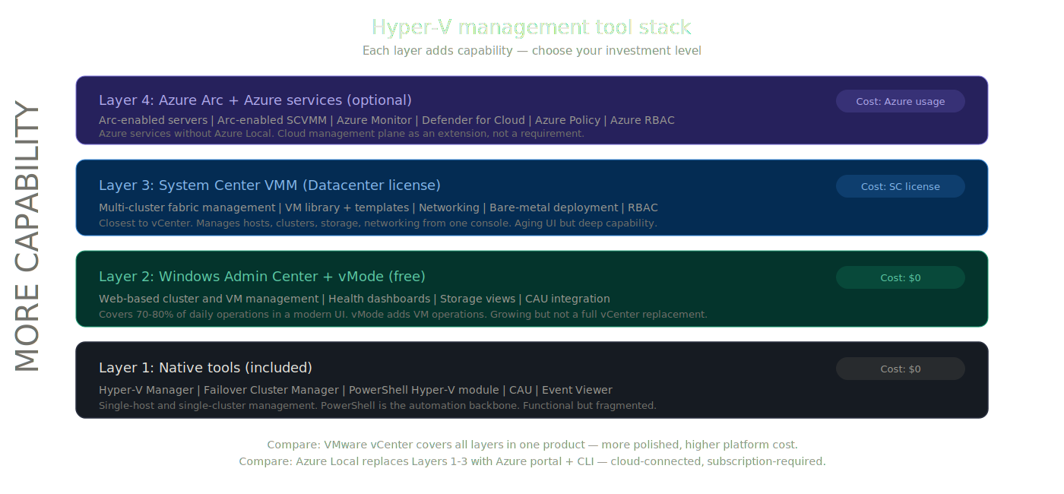Open the Layer 2: Windows Admin Center card
Image resolution: width=1064 pixels, height=494 pixels.
(532, 289)
